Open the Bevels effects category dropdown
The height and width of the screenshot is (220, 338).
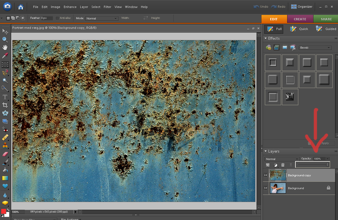click(x=315, y=48)
